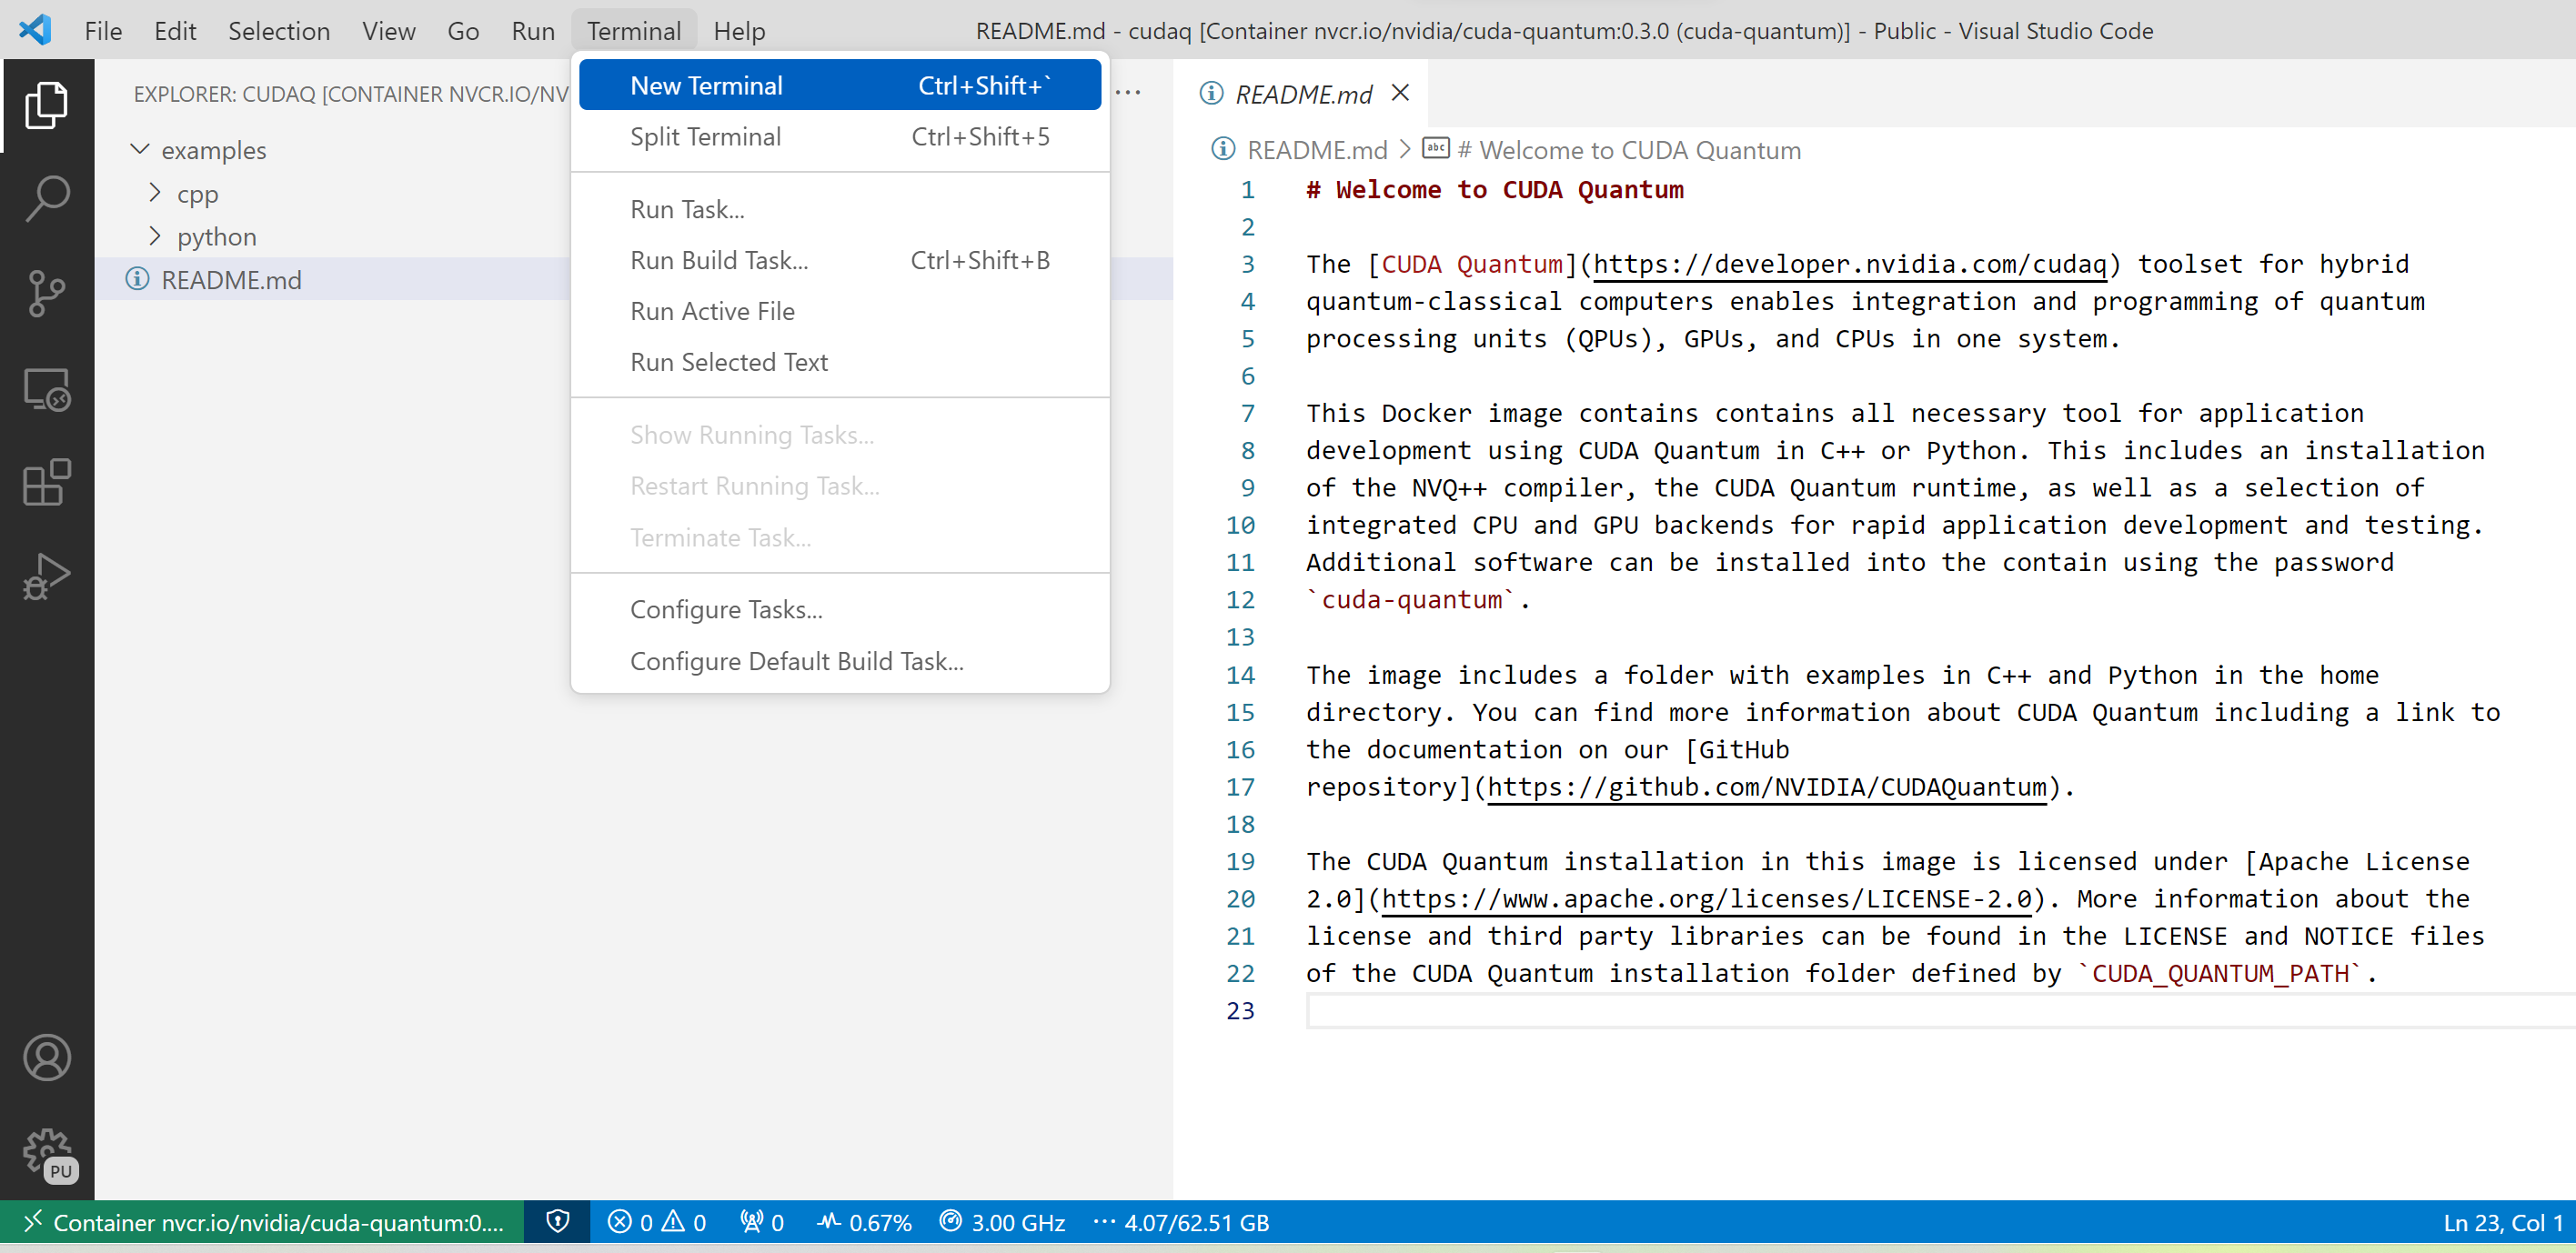The width and height of the screenshot is (2576, 1253).
Task: Open the Selection menu
Action: pos(279,31)
